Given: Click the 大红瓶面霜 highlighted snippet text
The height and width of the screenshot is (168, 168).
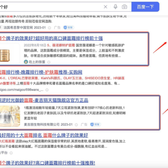Looking at the screenshot, I should click(7, 141).
